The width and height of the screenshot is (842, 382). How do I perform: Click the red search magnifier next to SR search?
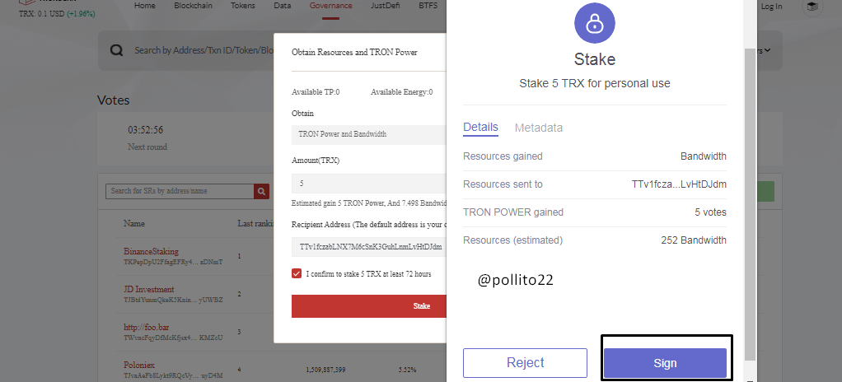261,191
